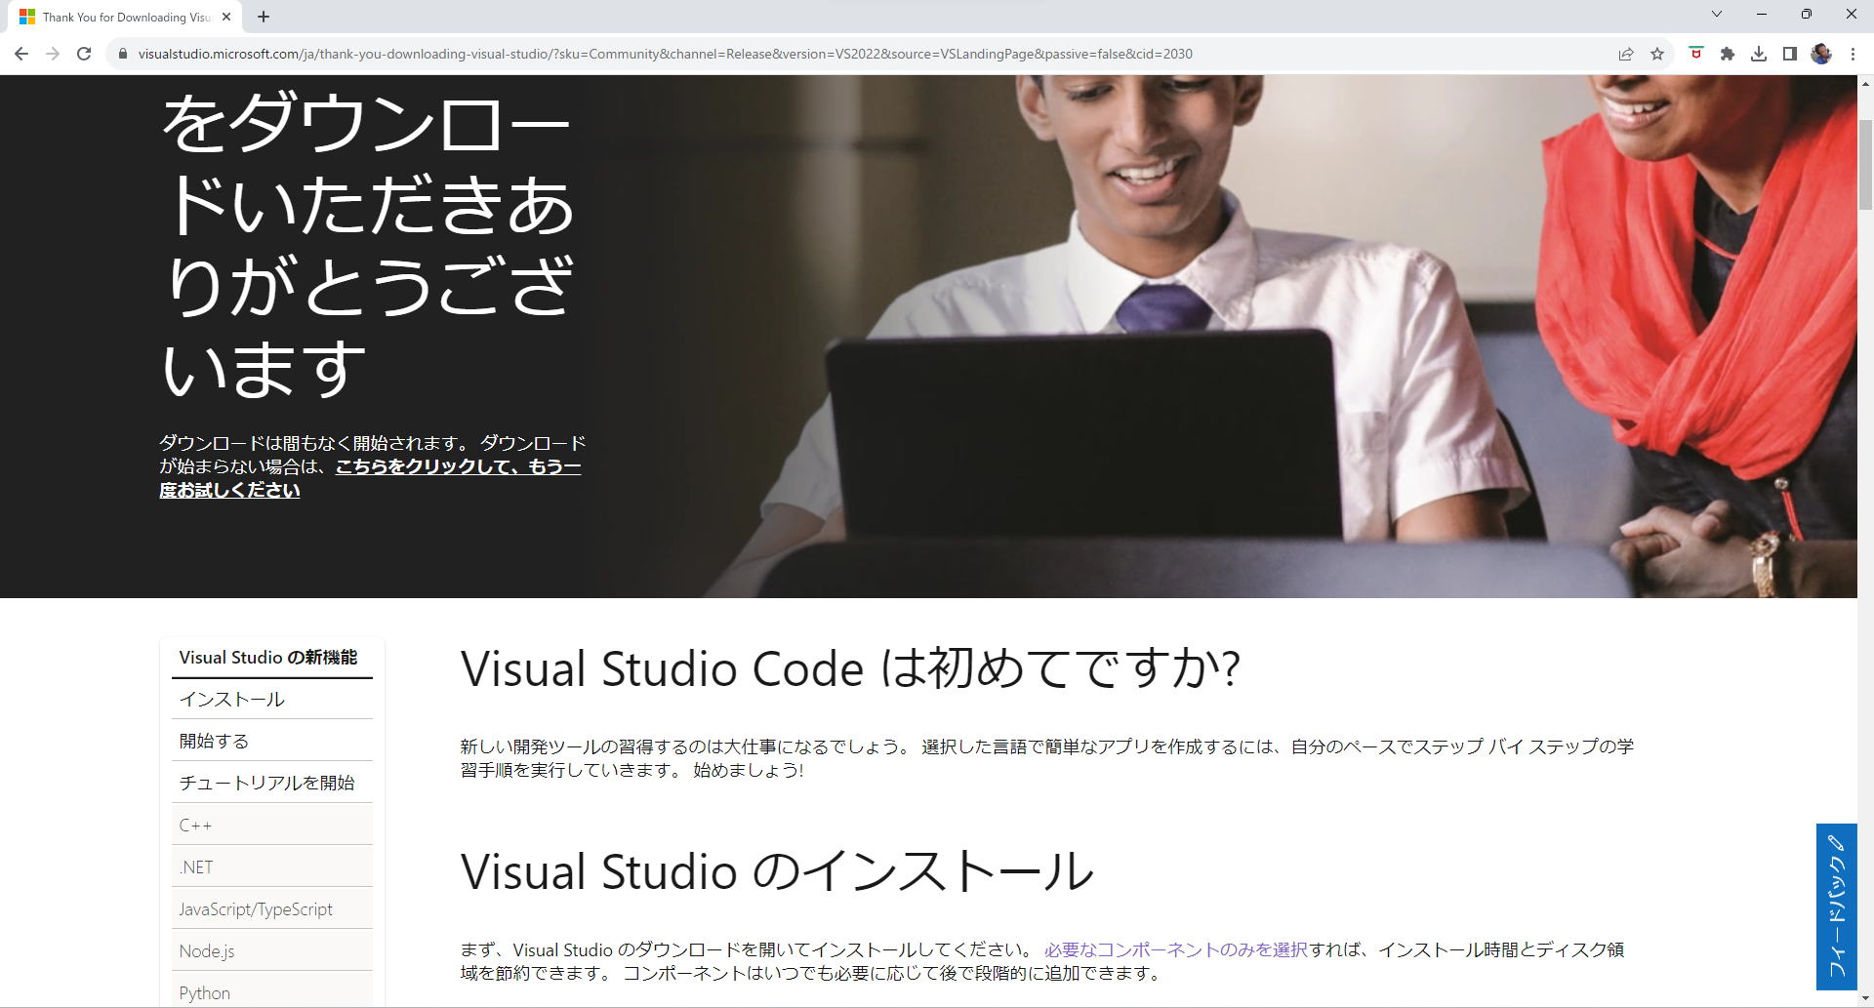Select the Thank You for Downloading tab

coord(127,17)
